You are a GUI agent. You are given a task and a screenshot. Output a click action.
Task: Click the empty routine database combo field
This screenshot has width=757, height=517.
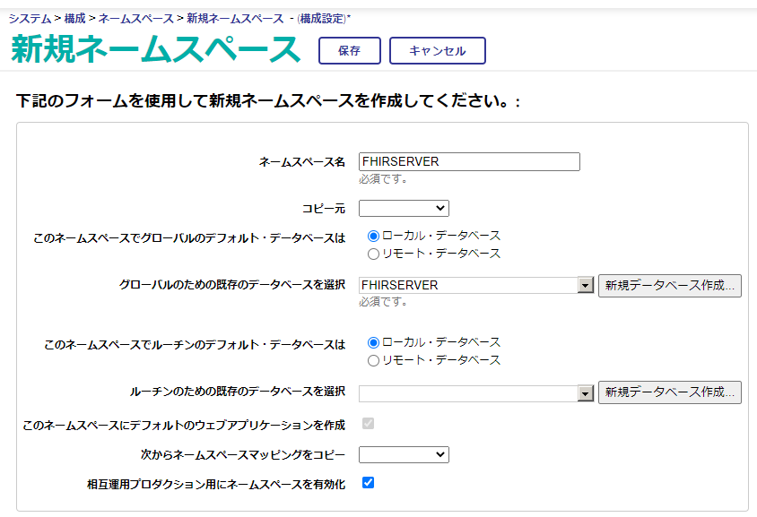coord(467,392)
